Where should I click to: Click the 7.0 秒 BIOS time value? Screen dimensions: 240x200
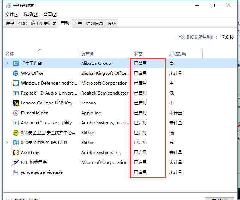click(228, 37)
